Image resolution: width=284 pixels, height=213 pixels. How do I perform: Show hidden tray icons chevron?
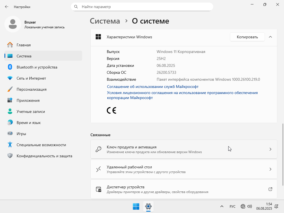[222, 206]
